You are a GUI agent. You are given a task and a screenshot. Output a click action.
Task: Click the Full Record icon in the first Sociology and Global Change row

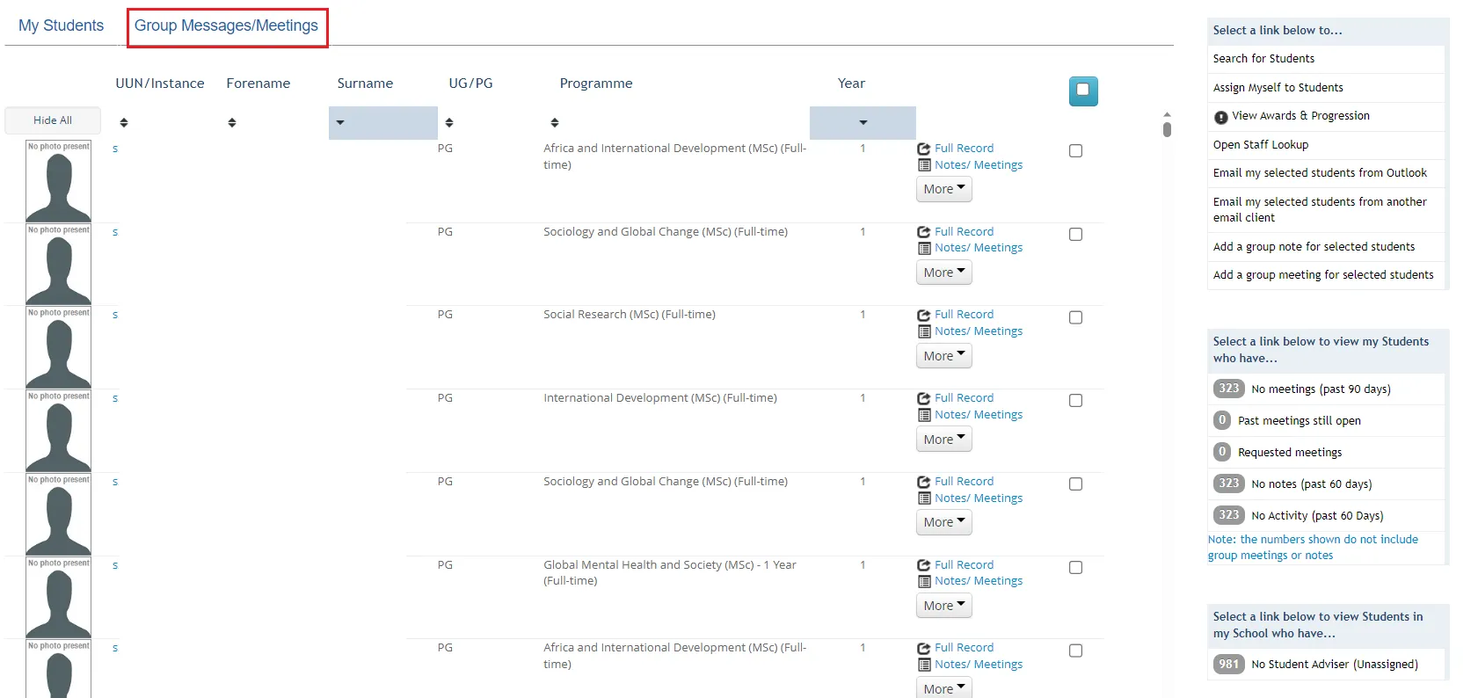[x=924, y=232]
